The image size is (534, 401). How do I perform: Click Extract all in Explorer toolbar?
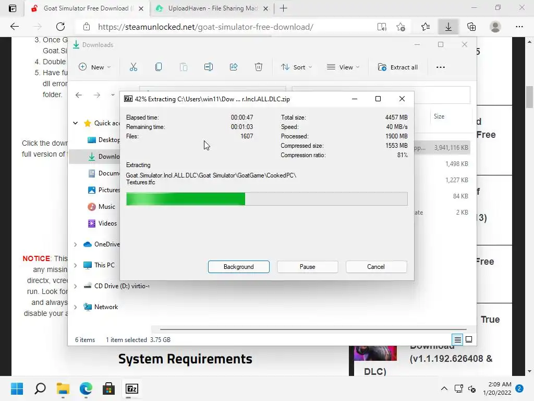tap(398, 67)
